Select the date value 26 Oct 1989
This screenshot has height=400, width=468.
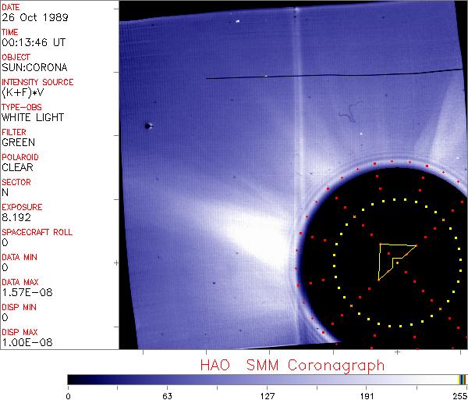coord(35,17)
